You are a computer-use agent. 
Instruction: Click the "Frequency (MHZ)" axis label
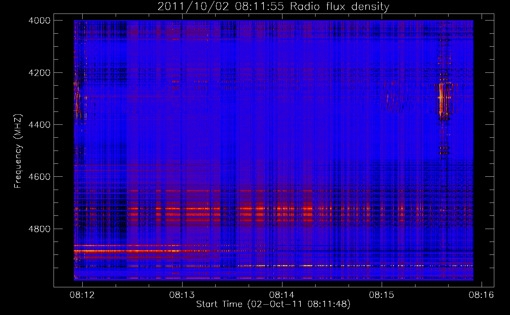click(18, 151)
